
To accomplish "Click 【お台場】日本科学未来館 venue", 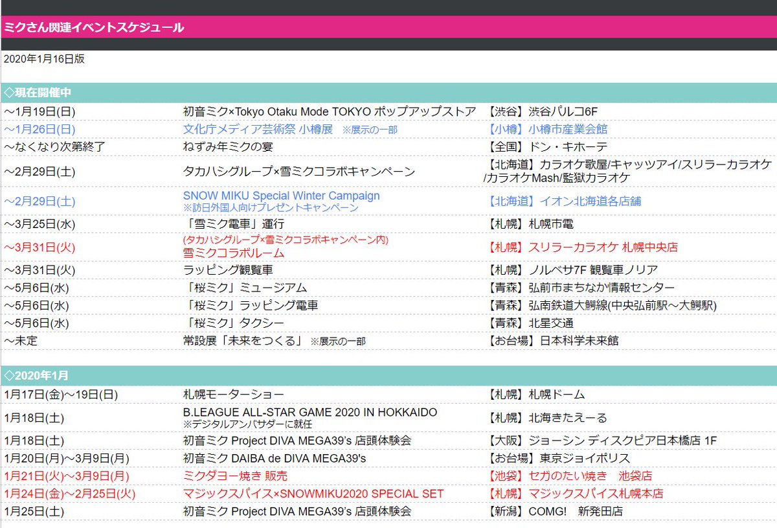I will coord(551,340).
